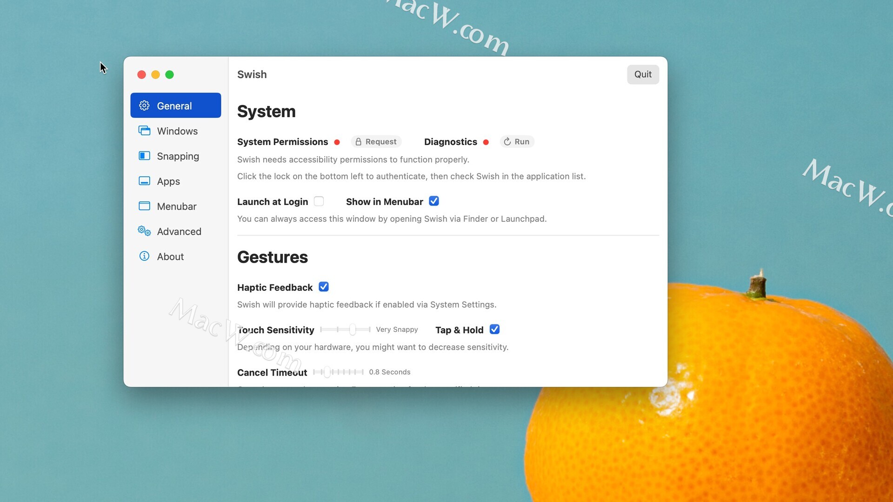
Task: Click the green zoom window button
Action: pyautogui.click(x=170, y=74)
